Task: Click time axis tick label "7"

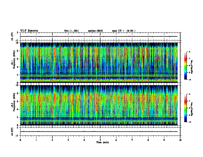Action: point(132,140)
